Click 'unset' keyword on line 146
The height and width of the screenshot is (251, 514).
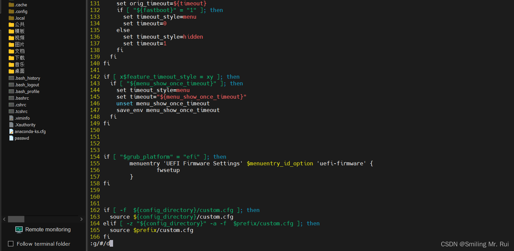pyautogui.click(x=125, y=103)
